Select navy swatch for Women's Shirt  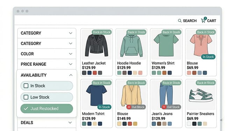(x=170, y=73)
